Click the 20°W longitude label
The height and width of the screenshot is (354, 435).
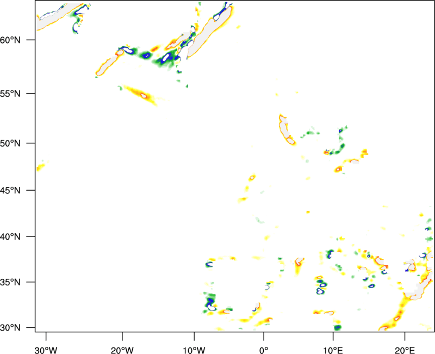(122, 350)
